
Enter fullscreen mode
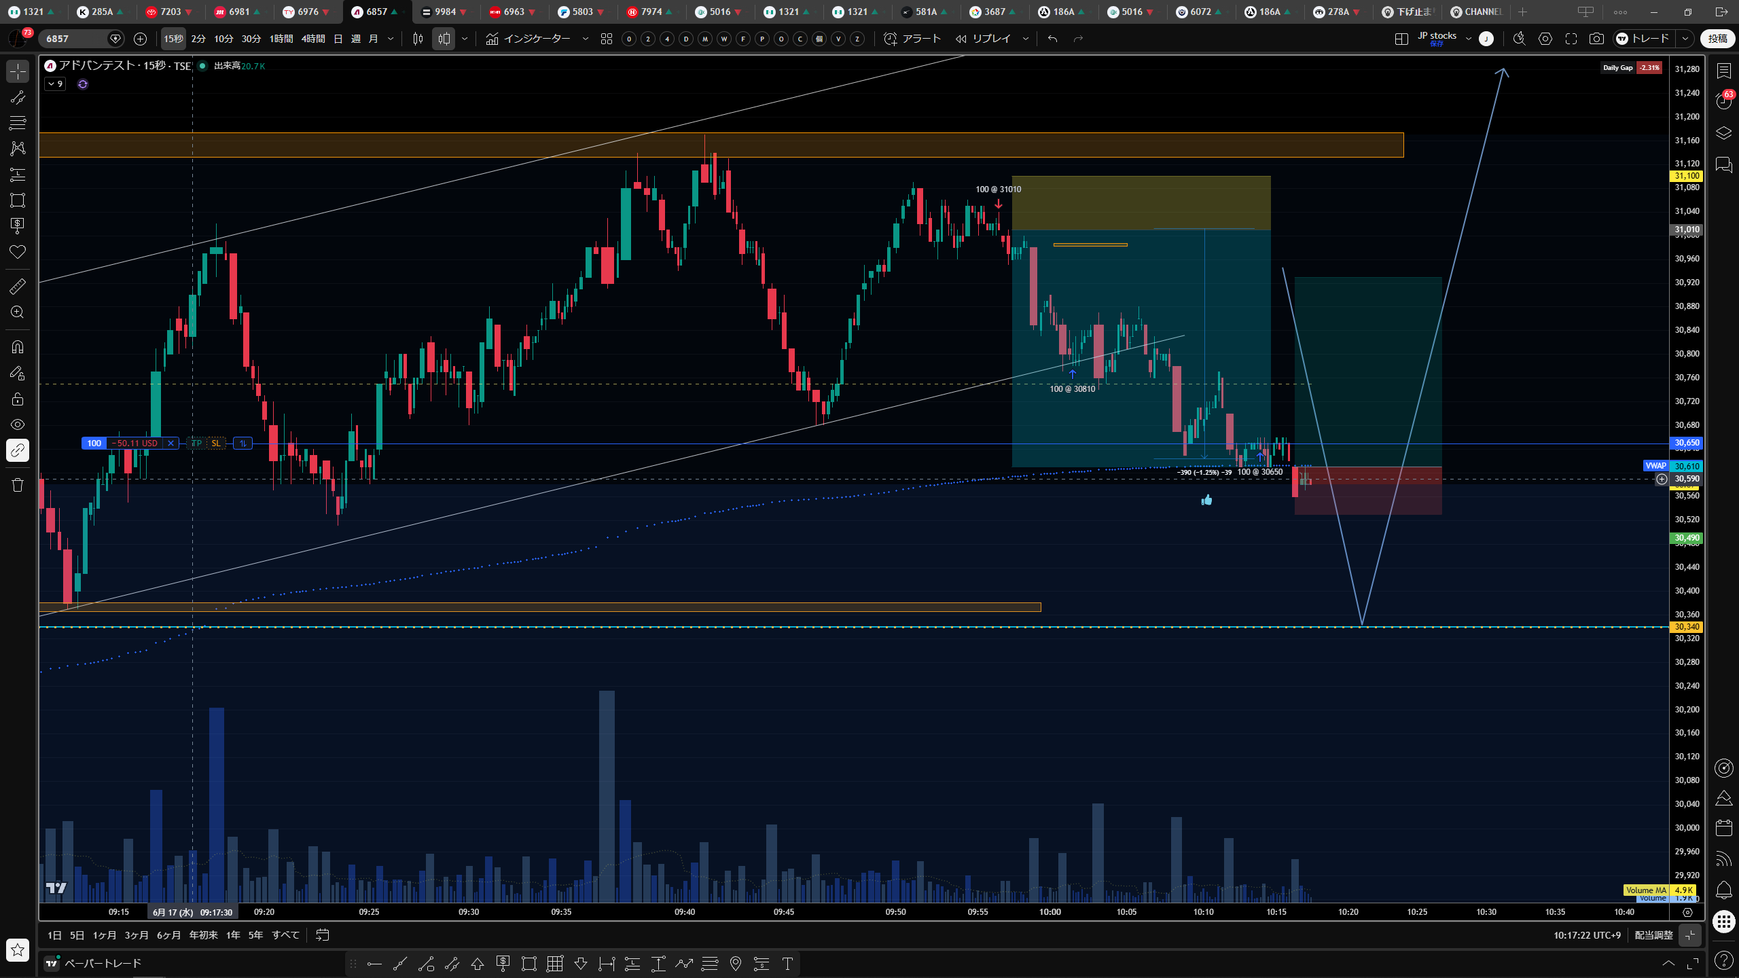click(1571, 39)
